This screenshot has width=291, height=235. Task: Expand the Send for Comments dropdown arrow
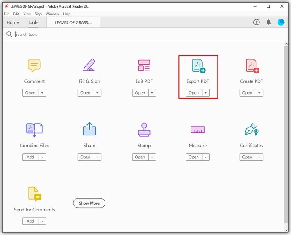(x=42, y=221)
